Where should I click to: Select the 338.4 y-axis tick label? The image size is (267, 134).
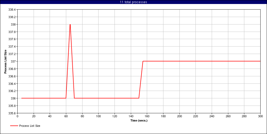[x=12, y=10]
